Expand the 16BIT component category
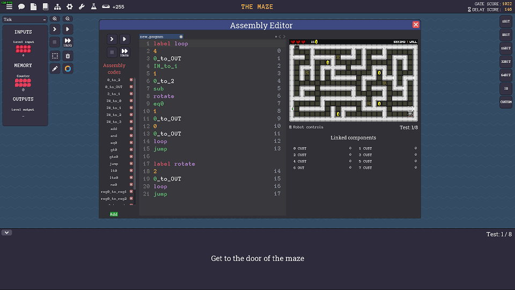The width and height of the screenshot is (515, 290). (506, 48)
